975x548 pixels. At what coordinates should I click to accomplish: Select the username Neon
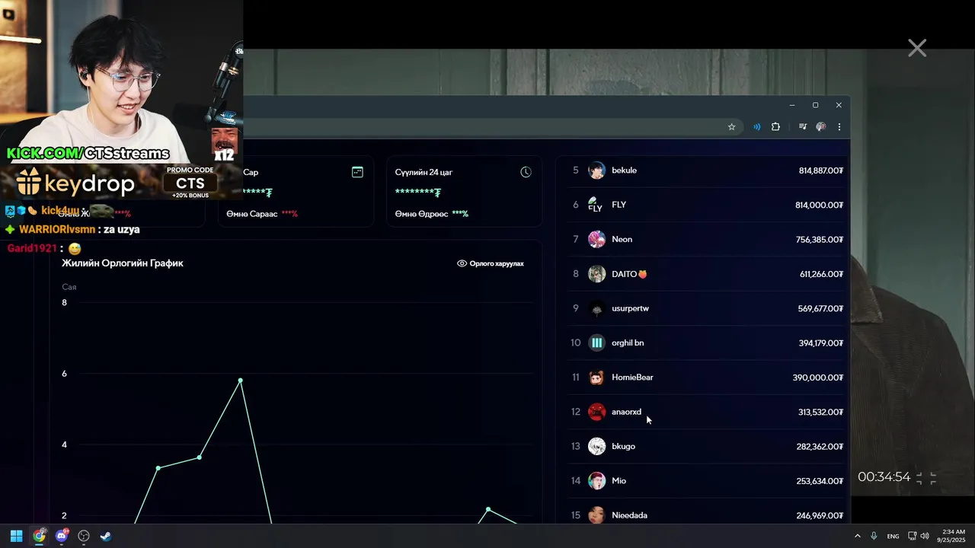(622, 239)
